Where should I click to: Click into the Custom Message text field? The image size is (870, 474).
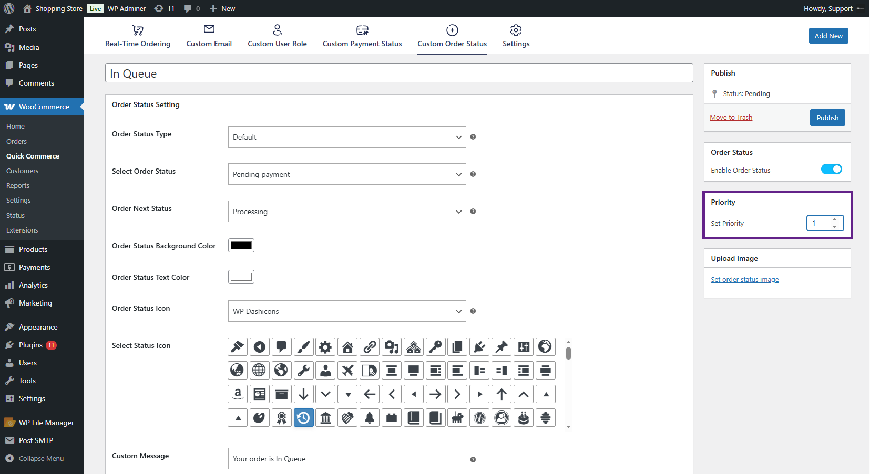tap(347, 459)
